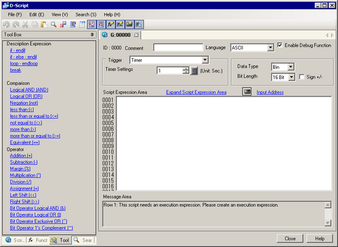Switch to the Scri... bottom tab
This screenshot has height=247, width=338.
[x=14, y=240]
